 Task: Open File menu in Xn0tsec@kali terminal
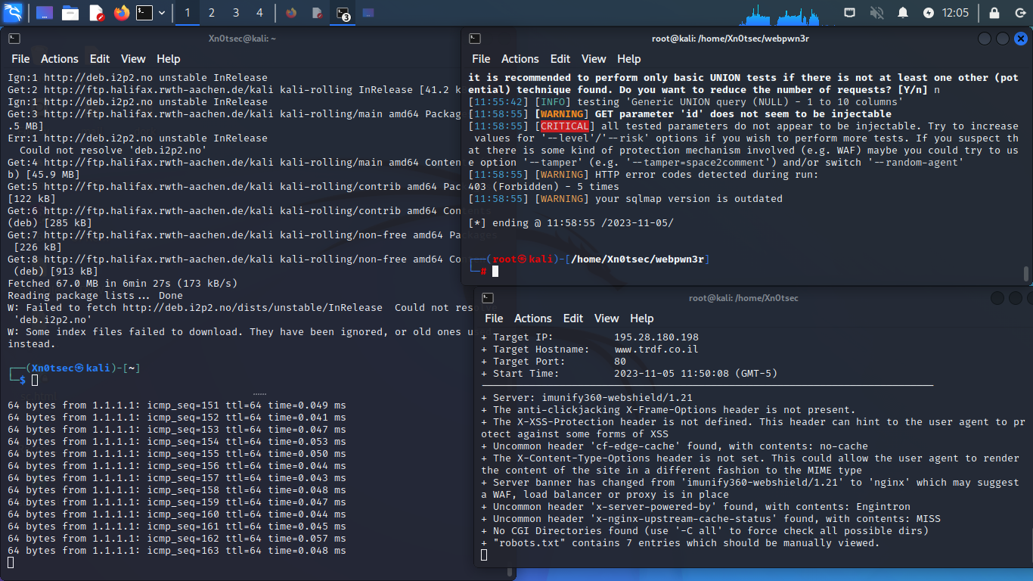[20, 59]
